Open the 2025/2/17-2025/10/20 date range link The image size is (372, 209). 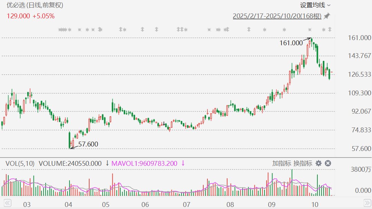277,16
